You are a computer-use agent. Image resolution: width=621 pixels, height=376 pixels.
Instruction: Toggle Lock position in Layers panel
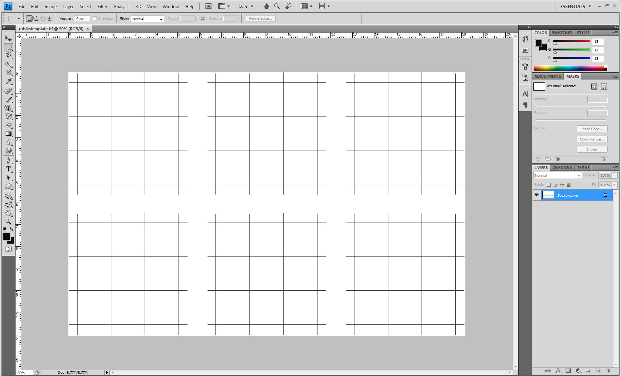coord(562,185)
